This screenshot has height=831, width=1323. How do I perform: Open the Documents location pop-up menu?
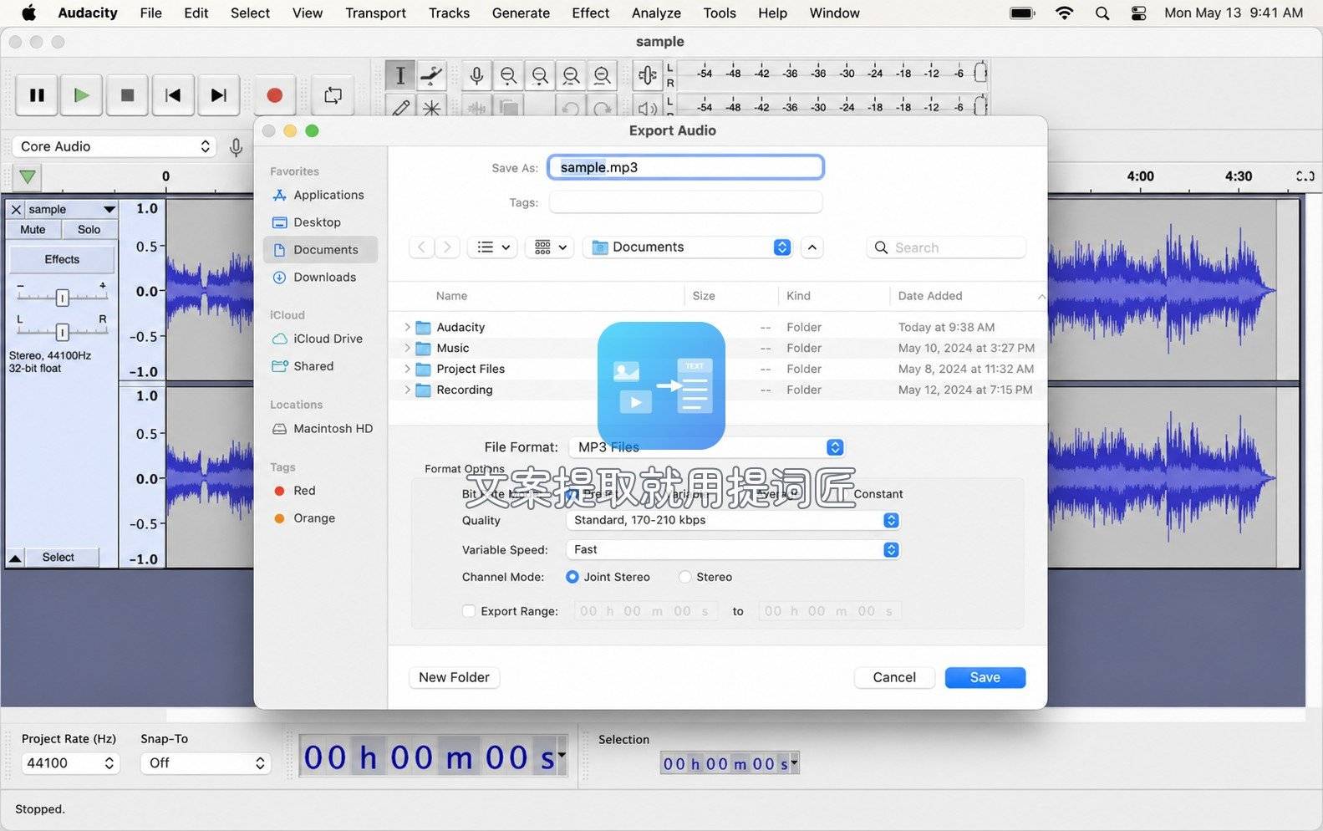point(689,247)
